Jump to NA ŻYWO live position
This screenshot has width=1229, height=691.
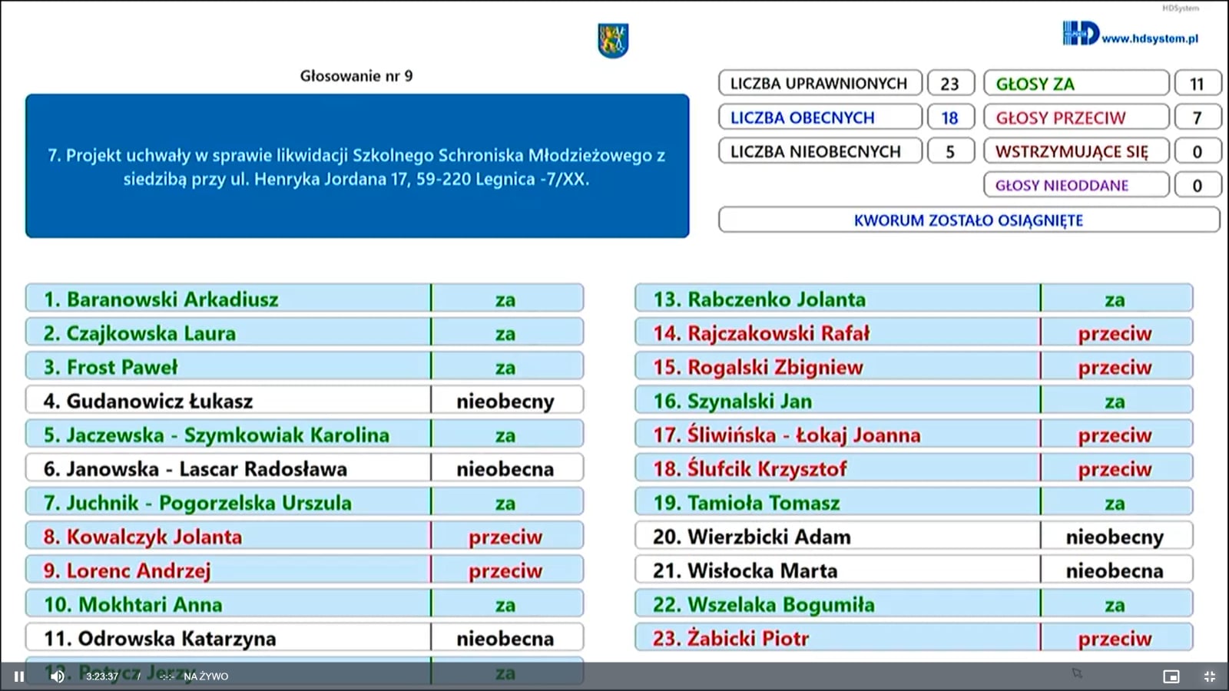pos(206,676)
